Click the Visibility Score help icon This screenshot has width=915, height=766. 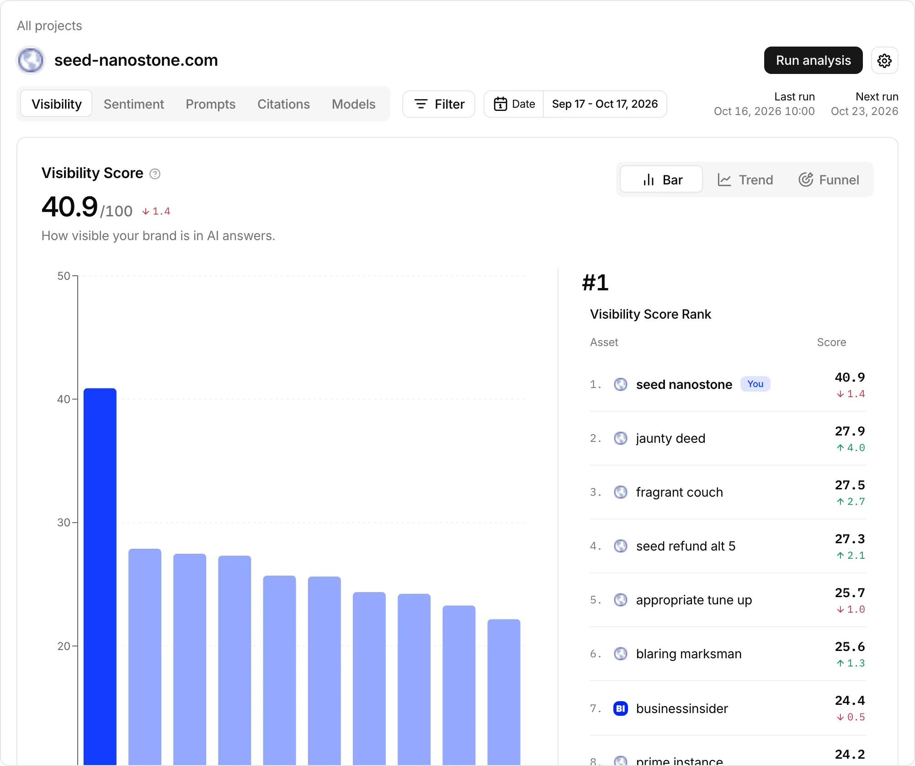155,174
